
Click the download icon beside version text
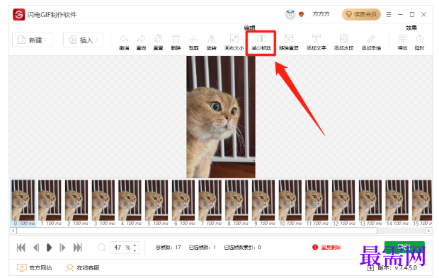pos(370,267)
